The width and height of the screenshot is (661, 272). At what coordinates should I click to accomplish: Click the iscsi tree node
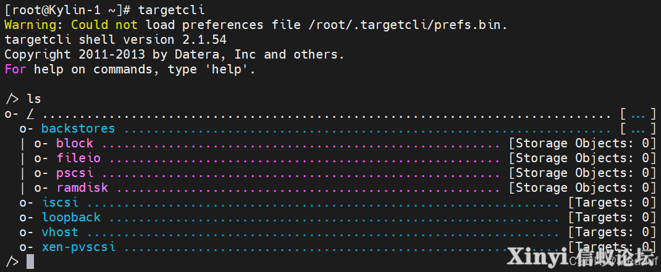[61, 202]
